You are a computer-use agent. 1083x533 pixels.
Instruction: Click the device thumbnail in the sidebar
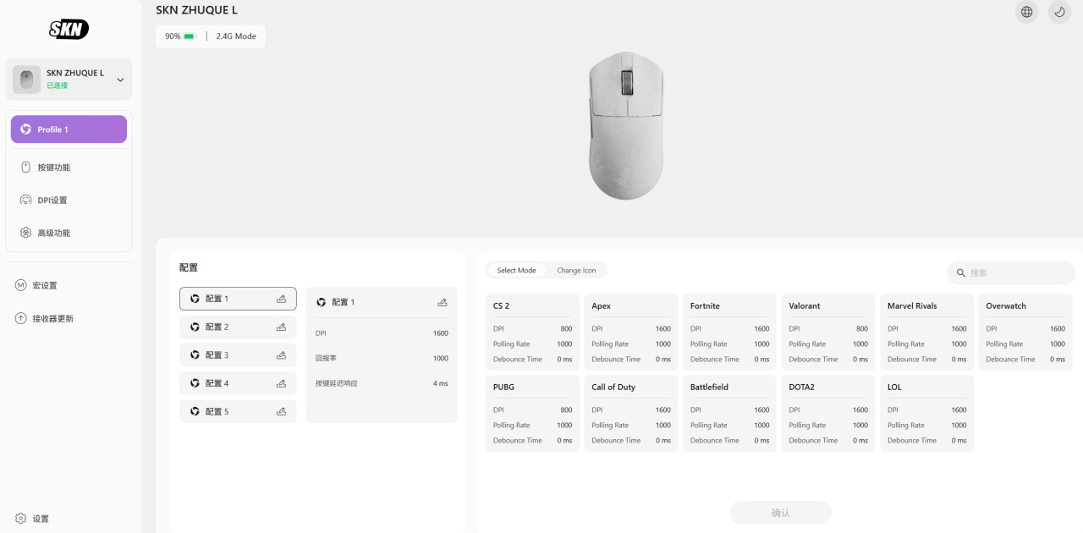pyautogui.click(x=26, y=80)
